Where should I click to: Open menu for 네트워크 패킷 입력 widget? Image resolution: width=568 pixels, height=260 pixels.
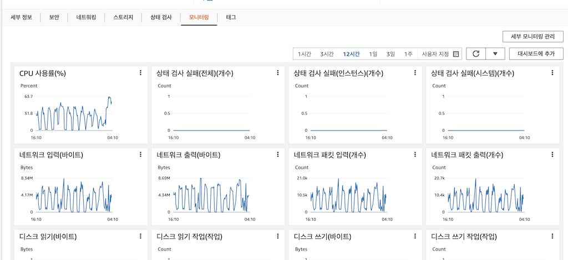click(x=415, y=154)
